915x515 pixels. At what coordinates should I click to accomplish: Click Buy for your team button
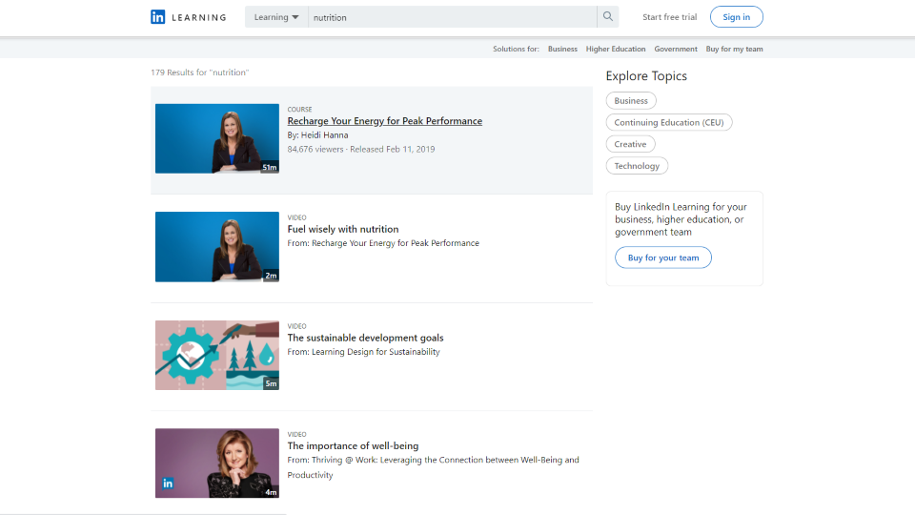click(663, 257)
